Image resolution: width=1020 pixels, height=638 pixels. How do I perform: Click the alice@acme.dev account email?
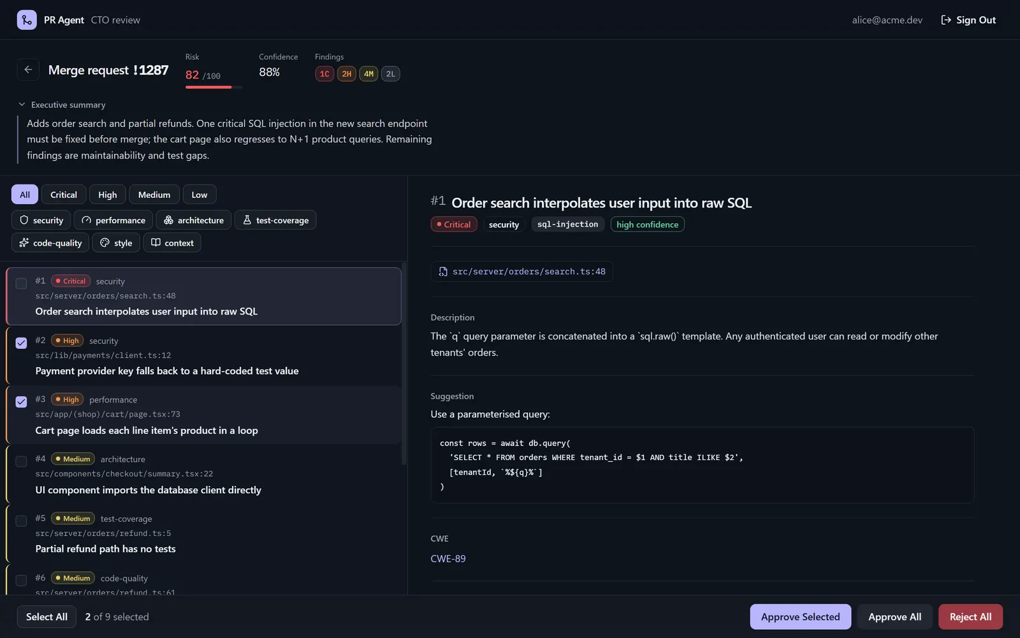click(887, 20)
